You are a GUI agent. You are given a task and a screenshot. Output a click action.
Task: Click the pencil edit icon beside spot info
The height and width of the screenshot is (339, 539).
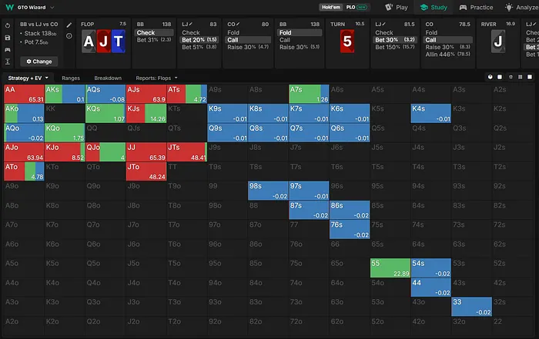point(69,25)
